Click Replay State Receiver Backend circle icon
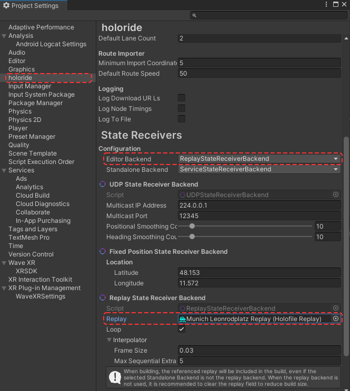This screenshot has width=350, height=391. pyautogui.click(x=103, y=297)
